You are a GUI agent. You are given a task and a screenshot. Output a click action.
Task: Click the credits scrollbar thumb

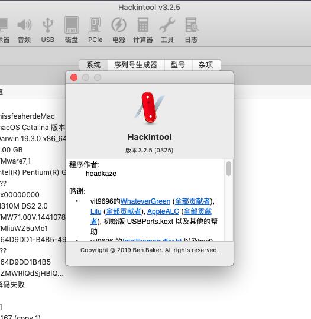229,168
